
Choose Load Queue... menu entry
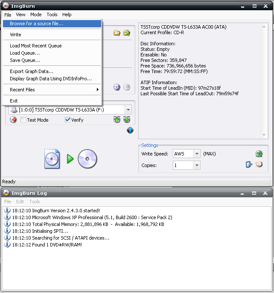[x=52, y=53]
